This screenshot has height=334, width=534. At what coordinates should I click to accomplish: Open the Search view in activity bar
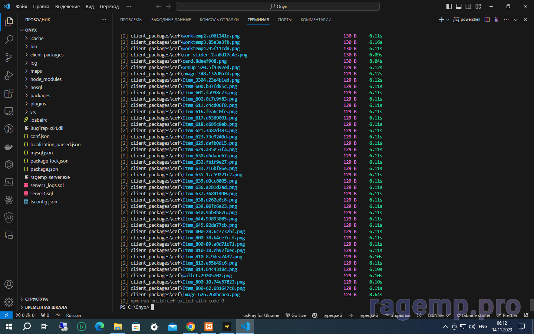coord(9,39)
